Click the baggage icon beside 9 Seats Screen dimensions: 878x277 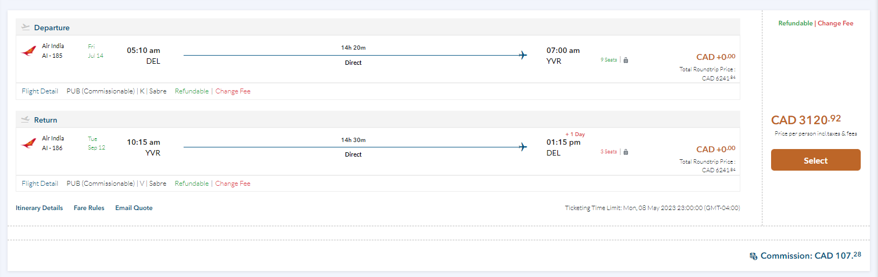(x=626, y=60)
